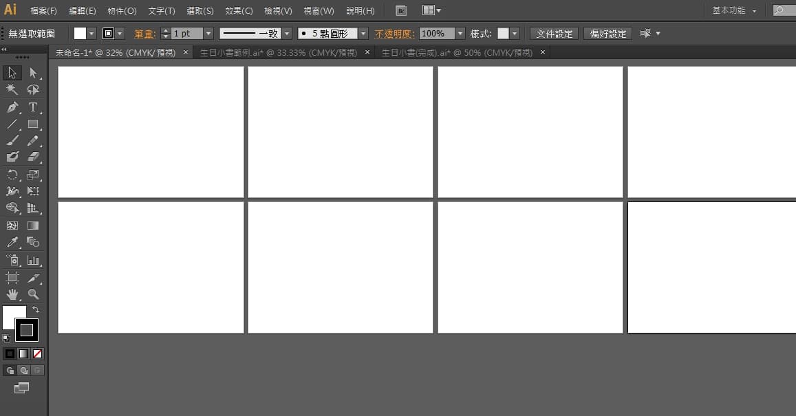Image resolution: width=796 pixels, height=416 pixels.
Task: Change screen mode at toolbar bottom
Action: (21, 388)
